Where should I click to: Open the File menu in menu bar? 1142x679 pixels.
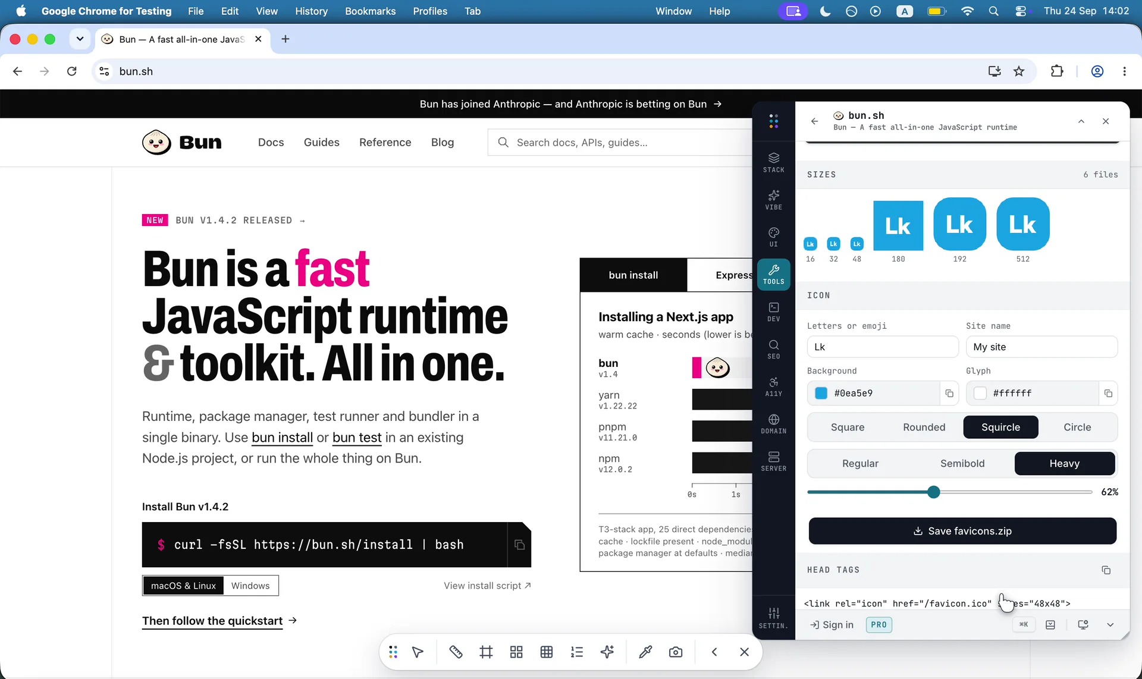(196, 11)
